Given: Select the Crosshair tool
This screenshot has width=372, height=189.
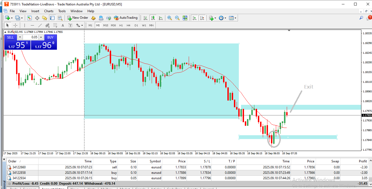Looking at the screenshot, I should tap(16, 25).
